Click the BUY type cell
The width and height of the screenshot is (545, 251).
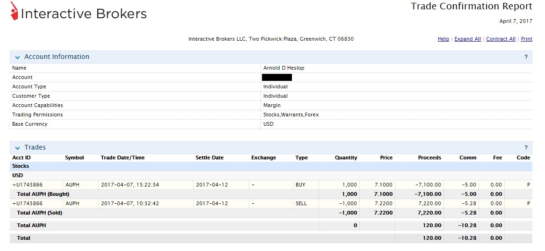[x=300, y=185]
